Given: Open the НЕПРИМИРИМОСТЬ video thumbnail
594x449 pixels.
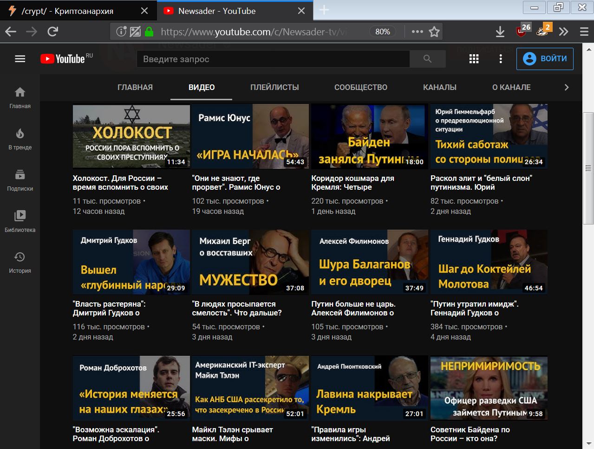Looking at the screenshot, I should coord(489,388).
